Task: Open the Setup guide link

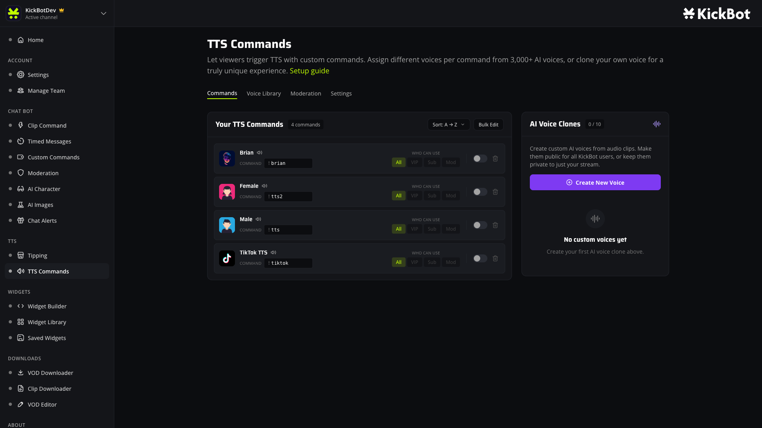Action: pos(309,71)
